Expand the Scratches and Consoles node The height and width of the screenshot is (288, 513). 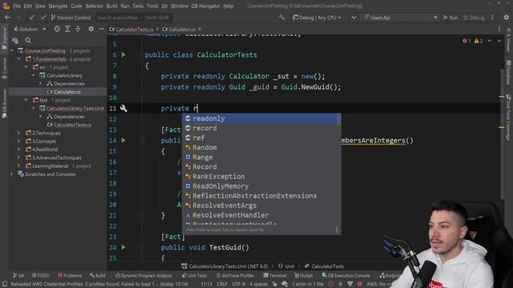point(12,174)
